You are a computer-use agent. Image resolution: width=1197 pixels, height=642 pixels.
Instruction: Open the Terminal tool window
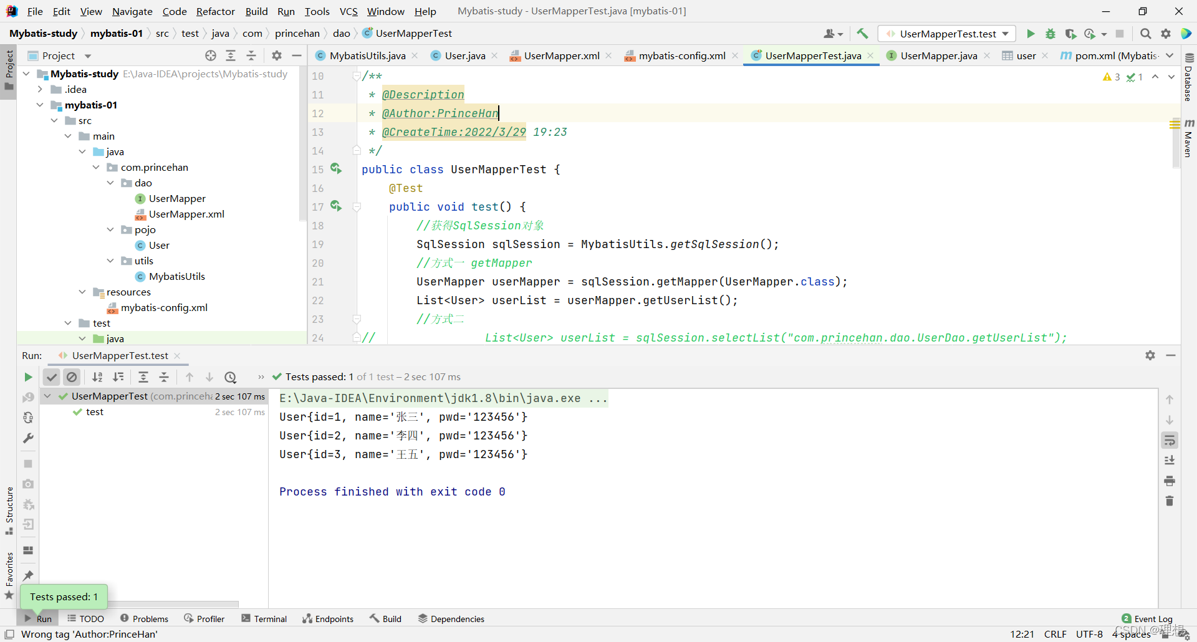[x=264, y=618]
